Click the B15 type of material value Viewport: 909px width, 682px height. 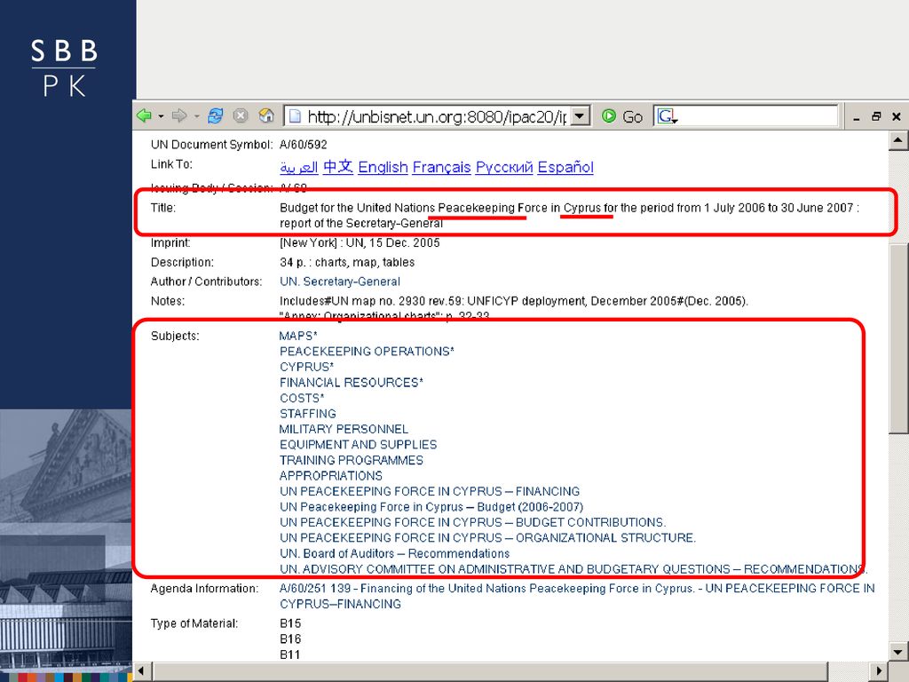[x=290, y=624]
